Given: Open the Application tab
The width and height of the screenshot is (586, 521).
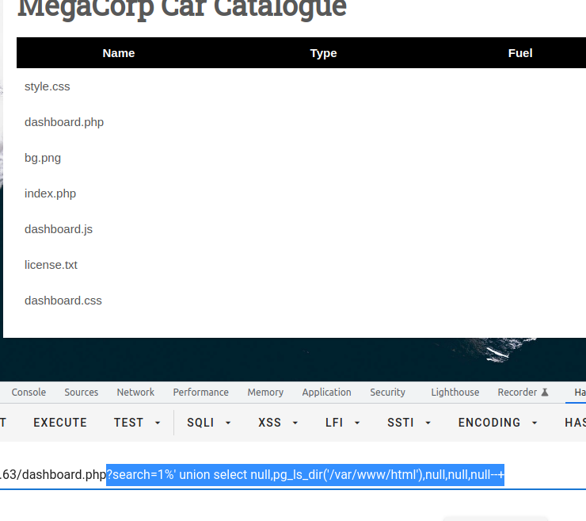Looking at the screenshot, I should point(326,393).
